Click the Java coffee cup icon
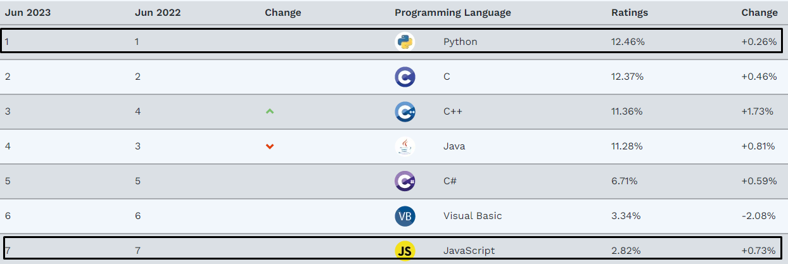 tap(405, 146)
